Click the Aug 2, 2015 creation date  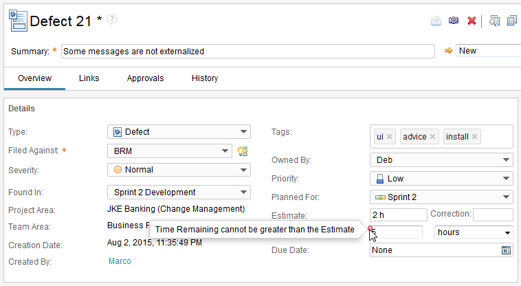pyautogui.click(x=155, y=243)
